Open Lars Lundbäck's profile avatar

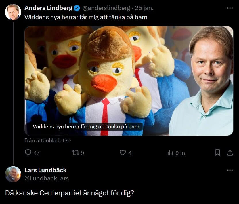click(x=13, y=174)
